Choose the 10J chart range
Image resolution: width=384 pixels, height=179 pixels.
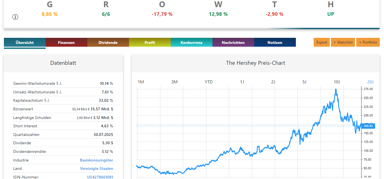337,82
